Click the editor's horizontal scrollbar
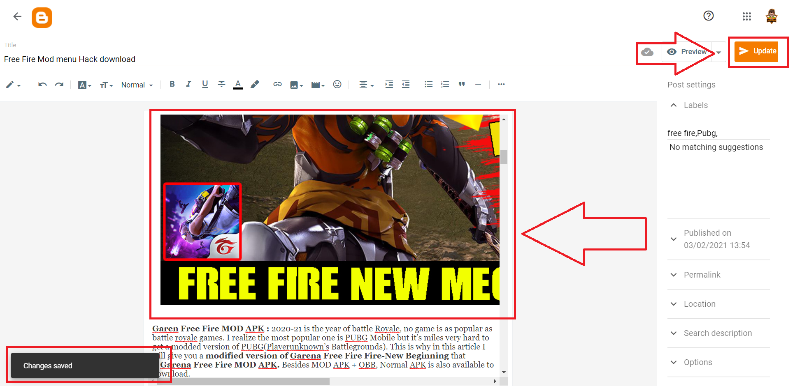 tap(243, 381)
